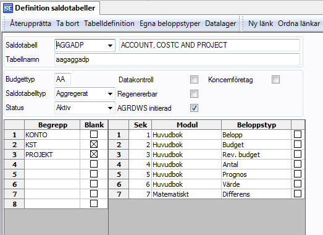Screen dimensions: 323x235
Task: Open Tabelldefinition from the toolbar
Action: pos(109,23)
